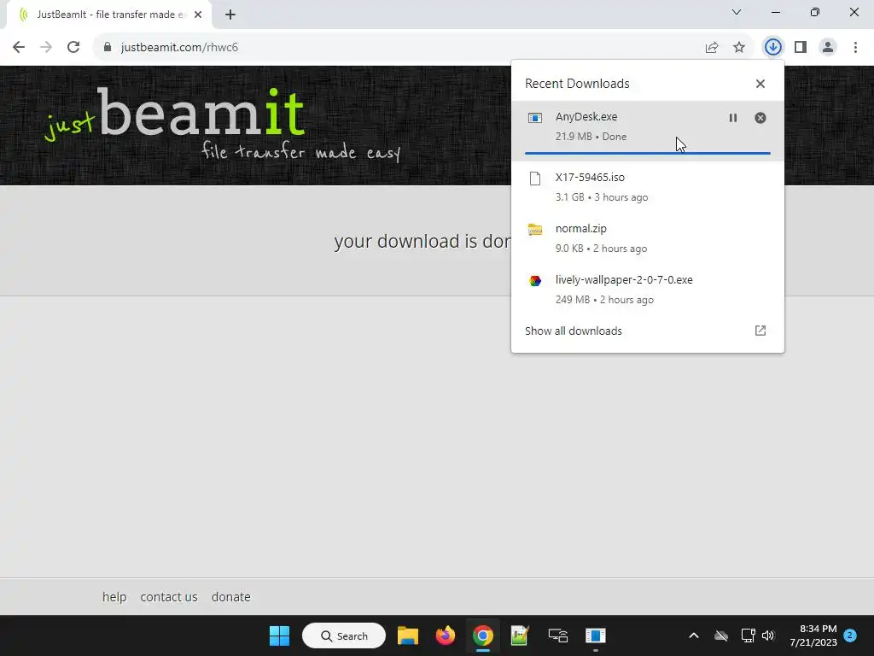
Task: Show hidden system tray icons
Action: tap(694, 635)
